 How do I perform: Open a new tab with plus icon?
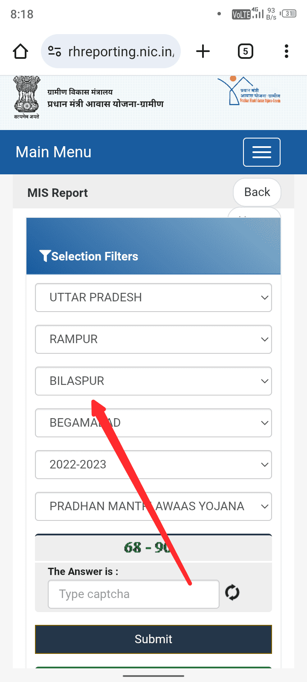pyautogui.click(x=203, y=52)
